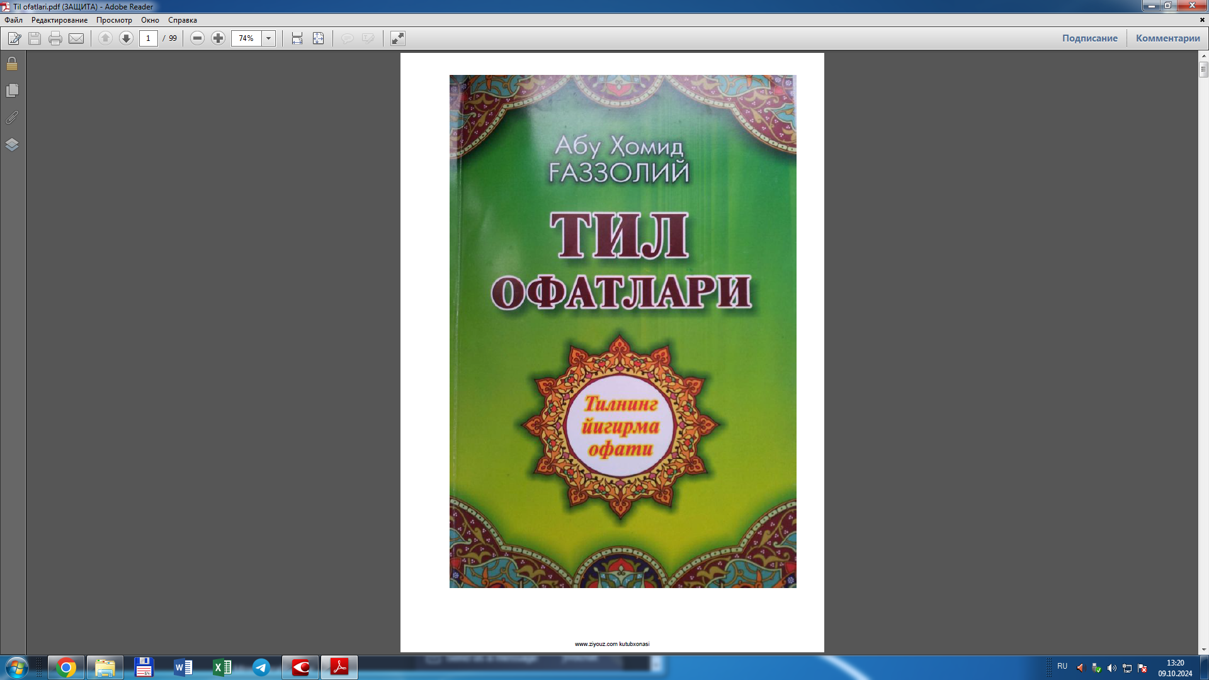
Task: Open the Attachments panel
Action: 11,116
